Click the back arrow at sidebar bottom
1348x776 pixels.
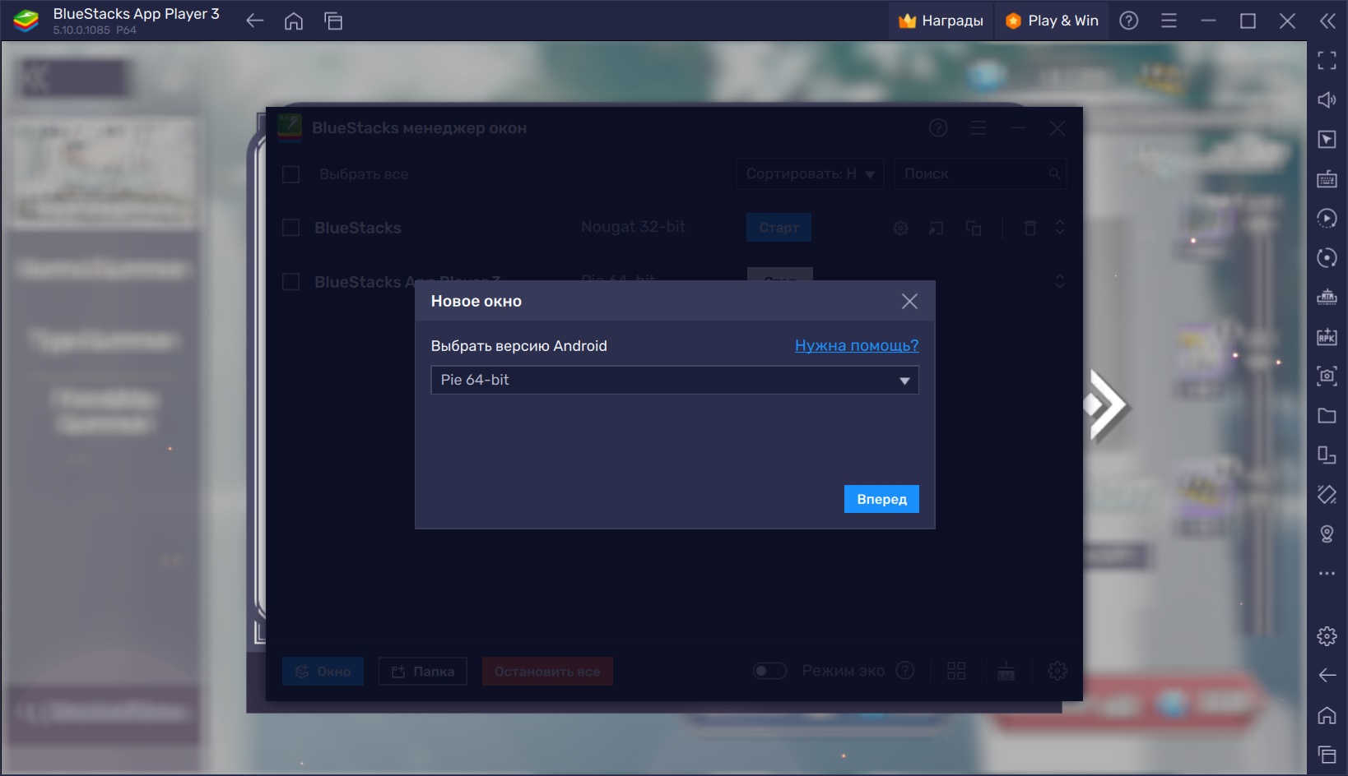[1327, 675]
